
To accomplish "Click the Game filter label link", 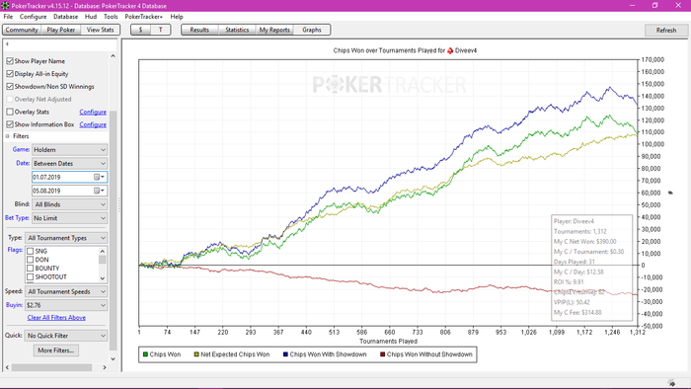I will tap(21, 150).
